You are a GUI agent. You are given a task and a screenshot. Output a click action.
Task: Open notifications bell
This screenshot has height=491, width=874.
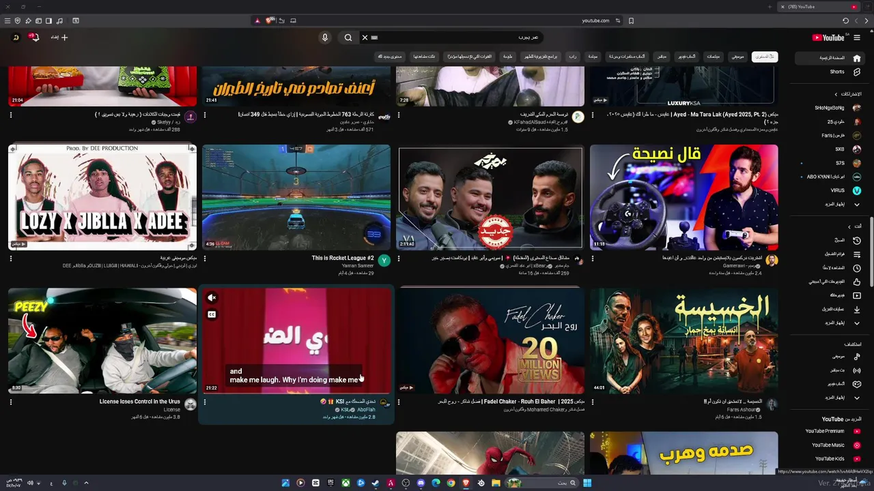(34, 38)
